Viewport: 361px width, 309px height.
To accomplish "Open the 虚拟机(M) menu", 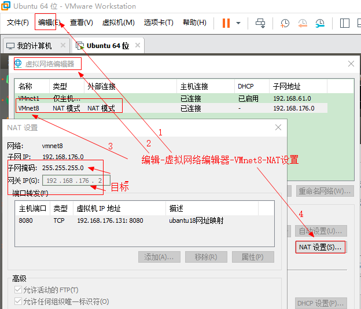I will pyautogui.click(x=119, y=23).
